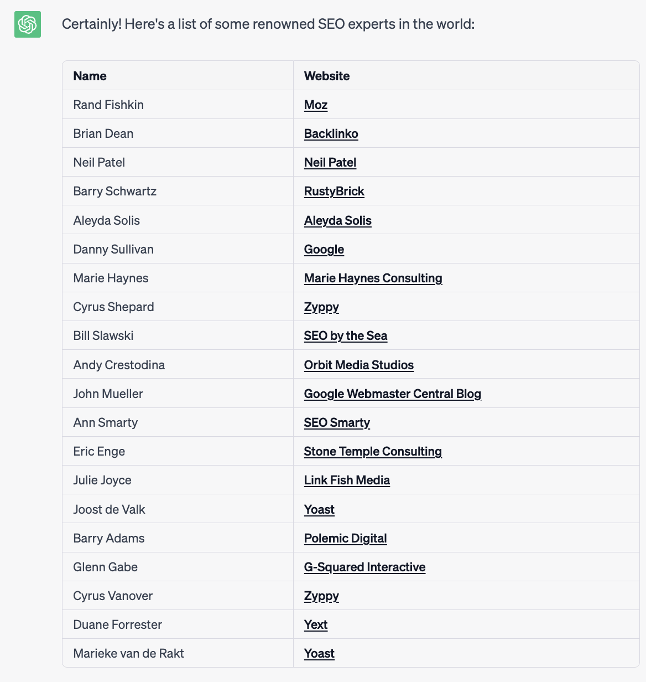Visit Neil Patel's website link
The height and width of the screenshot is (682, 646).
330,162
